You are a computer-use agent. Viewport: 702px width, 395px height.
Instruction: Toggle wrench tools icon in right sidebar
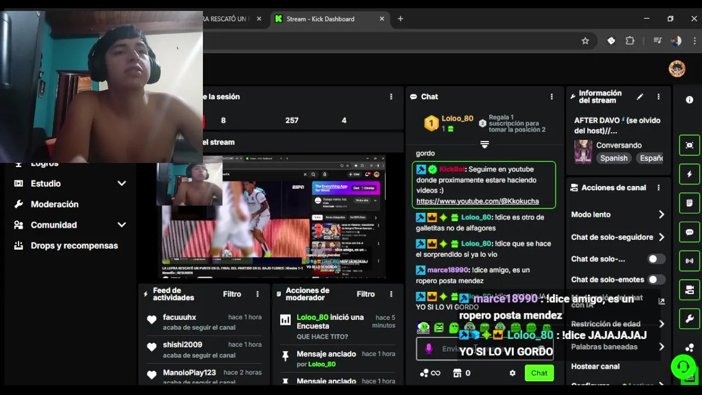click(689, 318)
